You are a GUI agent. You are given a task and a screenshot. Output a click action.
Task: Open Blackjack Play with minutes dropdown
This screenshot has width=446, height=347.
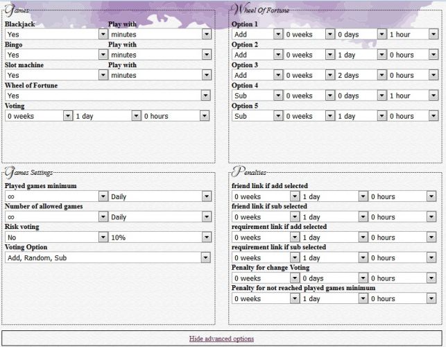coord(159,34)
